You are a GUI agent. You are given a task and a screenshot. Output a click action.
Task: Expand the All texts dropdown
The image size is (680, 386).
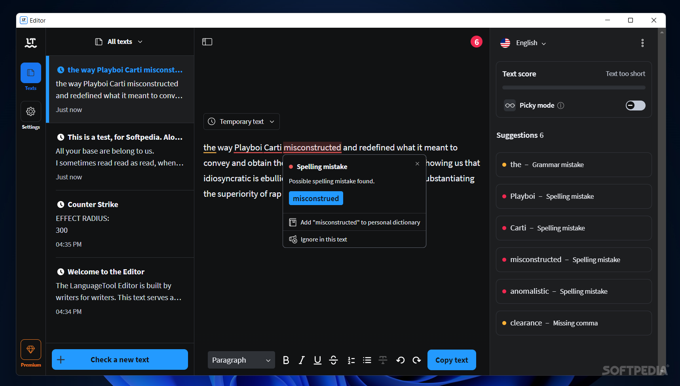pos(119,42)
